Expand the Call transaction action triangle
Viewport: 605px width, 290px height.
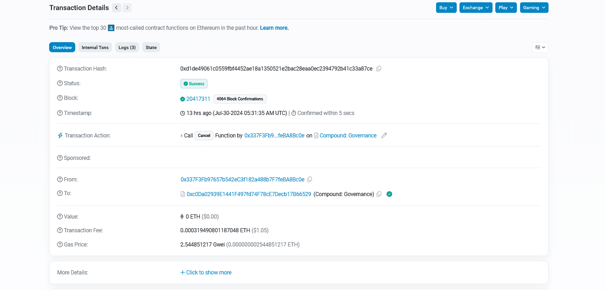(182, 136)
